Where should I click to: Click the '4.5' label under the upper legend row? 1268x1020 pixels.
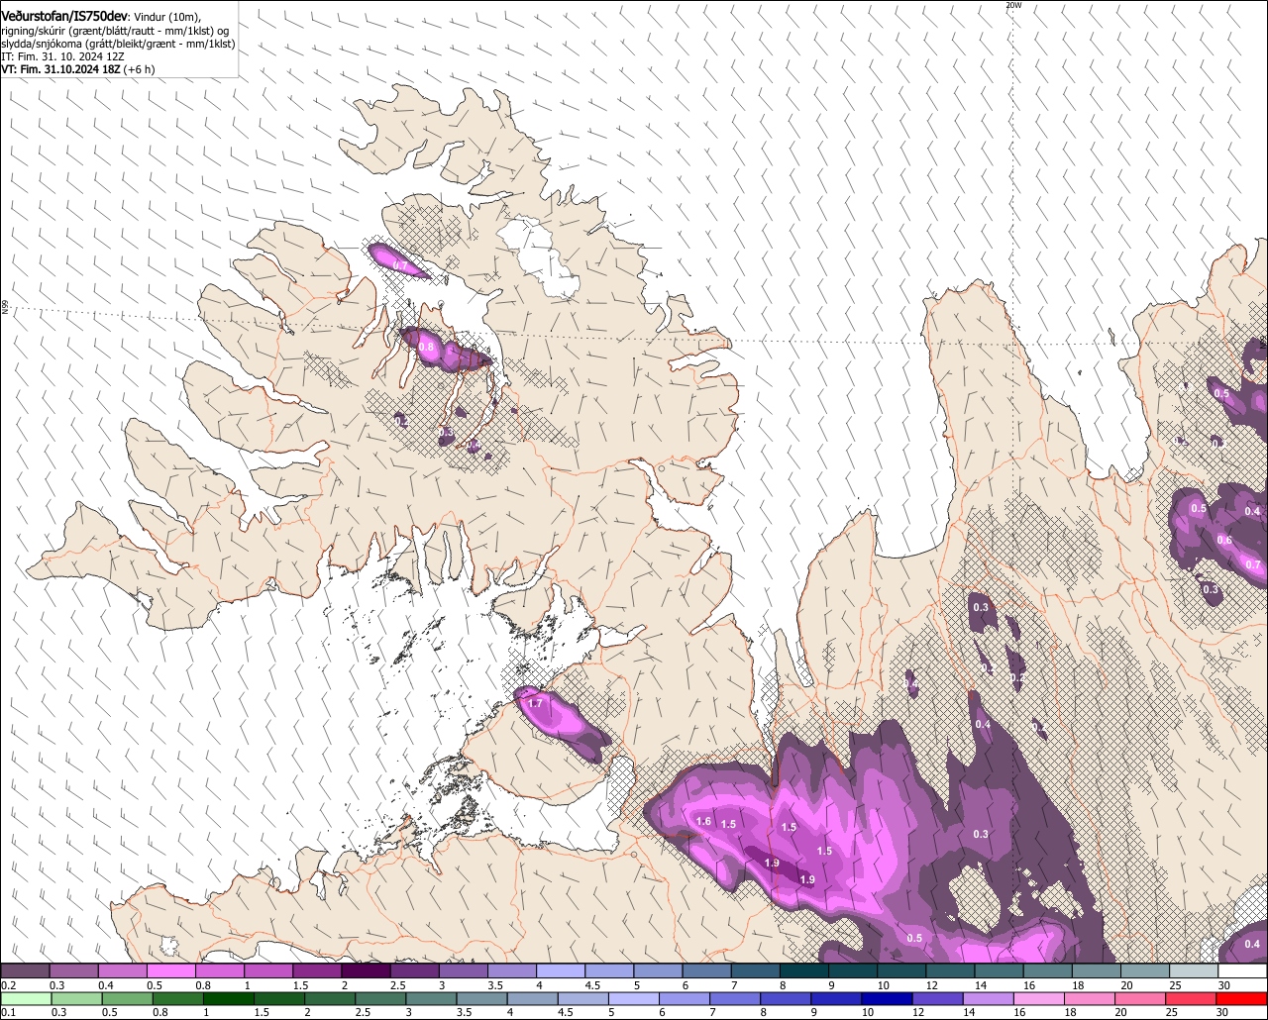coord(592,984)
